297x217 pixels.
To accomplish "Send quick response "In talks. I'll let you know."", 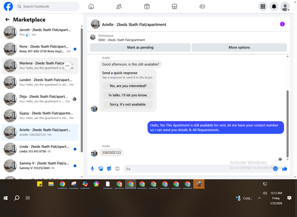I will [x=128, y=95].
